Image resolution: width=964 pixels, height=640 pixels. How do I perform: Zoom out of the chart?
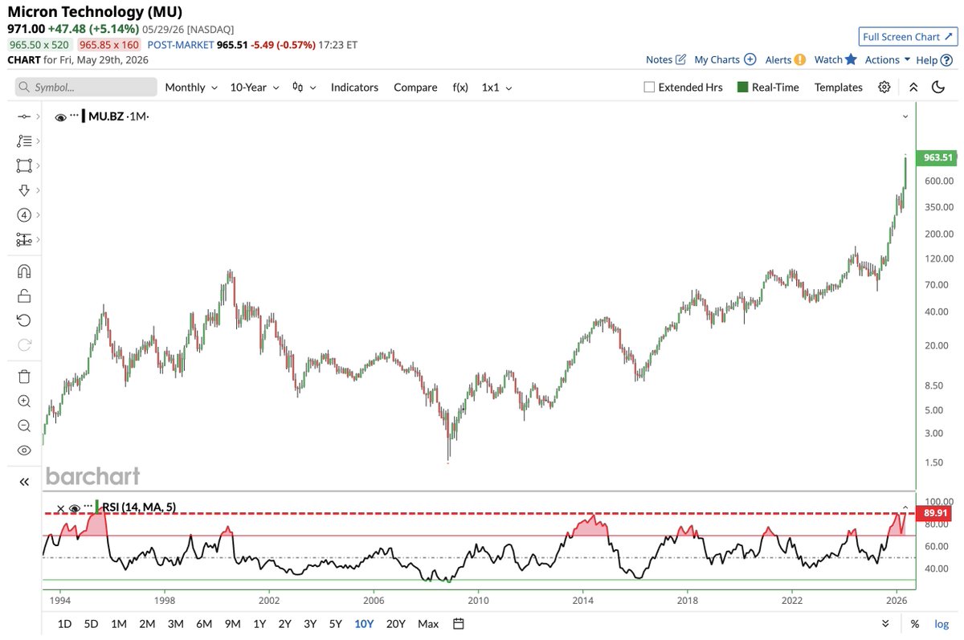click(x=24, y=426)
